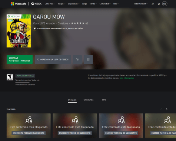
Task: Go to next gallery items arrow
Action: click(x=167, y=109)
